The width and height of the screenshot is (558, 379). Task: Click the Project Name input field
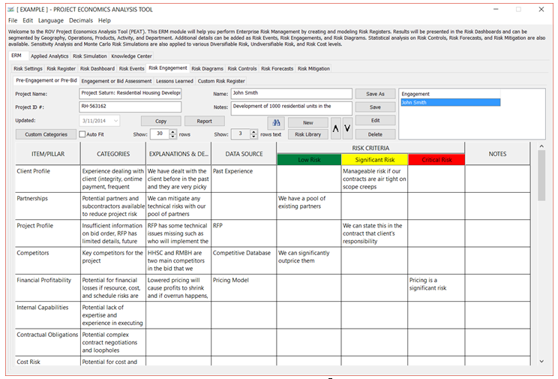(130, 93)
